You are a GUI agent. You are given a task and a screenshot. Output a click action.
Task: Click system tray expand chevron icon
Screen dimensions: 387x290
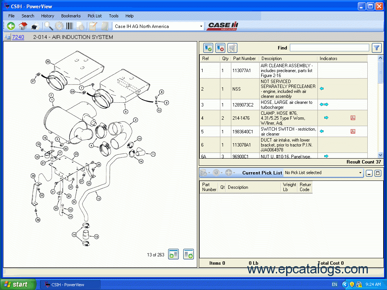click(x=345, y=284)
